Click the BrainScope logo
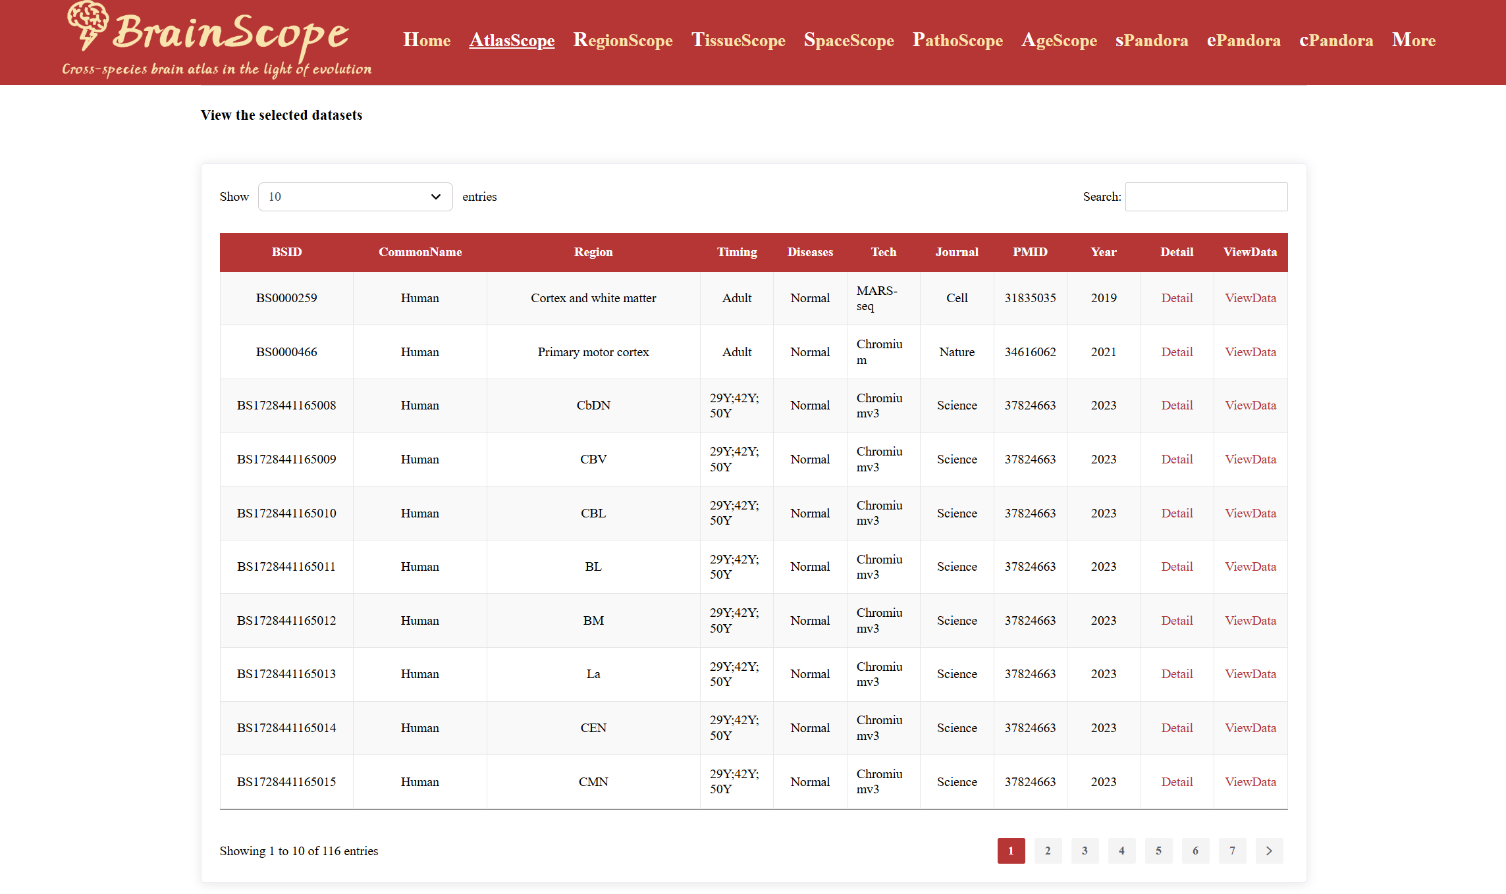 pyautogui.click(x=217, y=41)
